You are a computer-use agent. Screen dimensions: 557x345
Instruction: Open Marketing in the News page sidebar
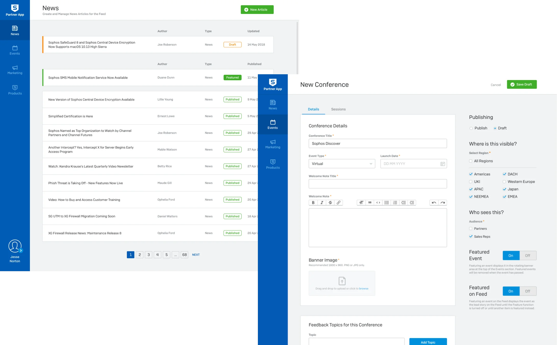coord(15,70)
